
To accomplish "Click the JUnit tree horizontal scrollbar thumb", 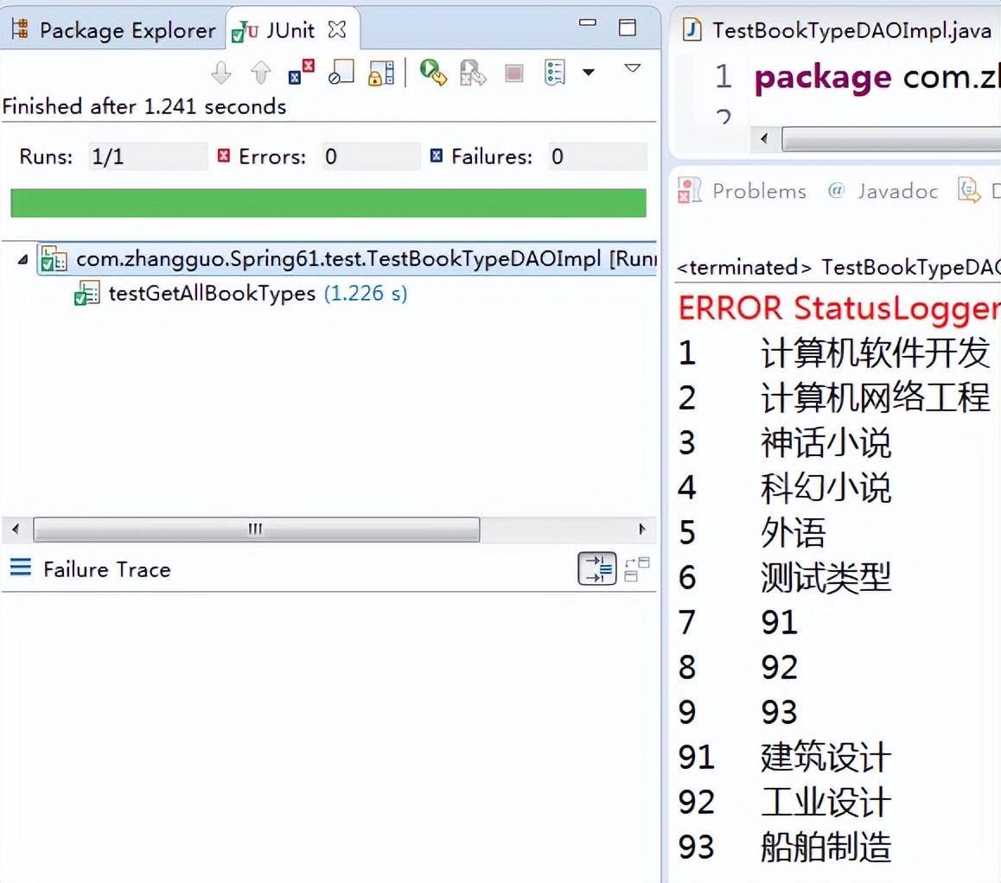I will 256,529.
